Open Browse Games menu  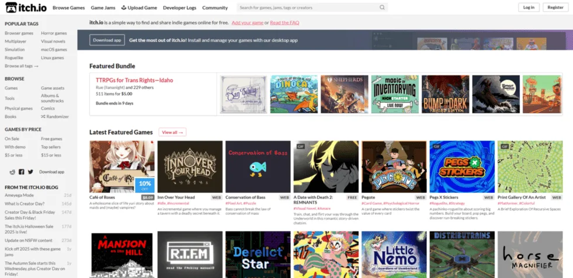tap(69, 8)
